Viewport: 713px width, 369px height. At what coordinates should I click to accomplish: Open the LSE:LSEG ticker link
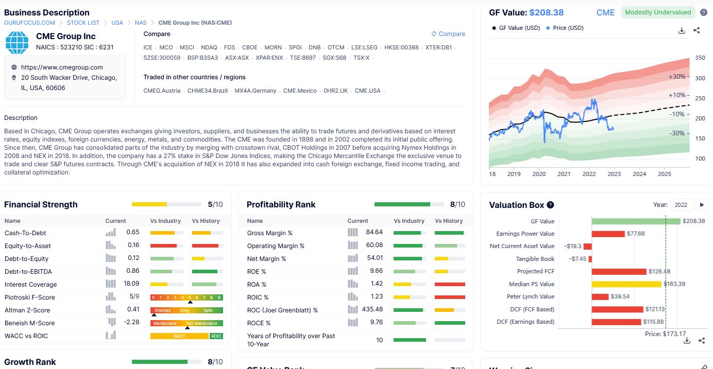364,47
